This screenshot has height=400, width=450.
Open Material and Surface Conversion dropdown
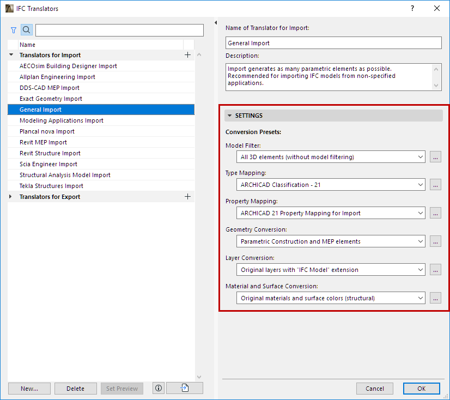click(331, 298)
